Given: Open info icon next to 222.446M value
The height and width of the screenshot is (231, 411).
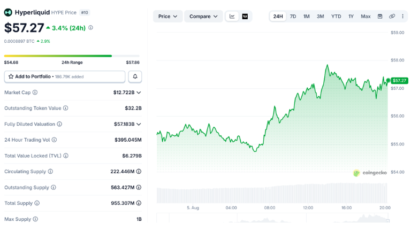Looking at the screenshot, I should click(139, 171).
